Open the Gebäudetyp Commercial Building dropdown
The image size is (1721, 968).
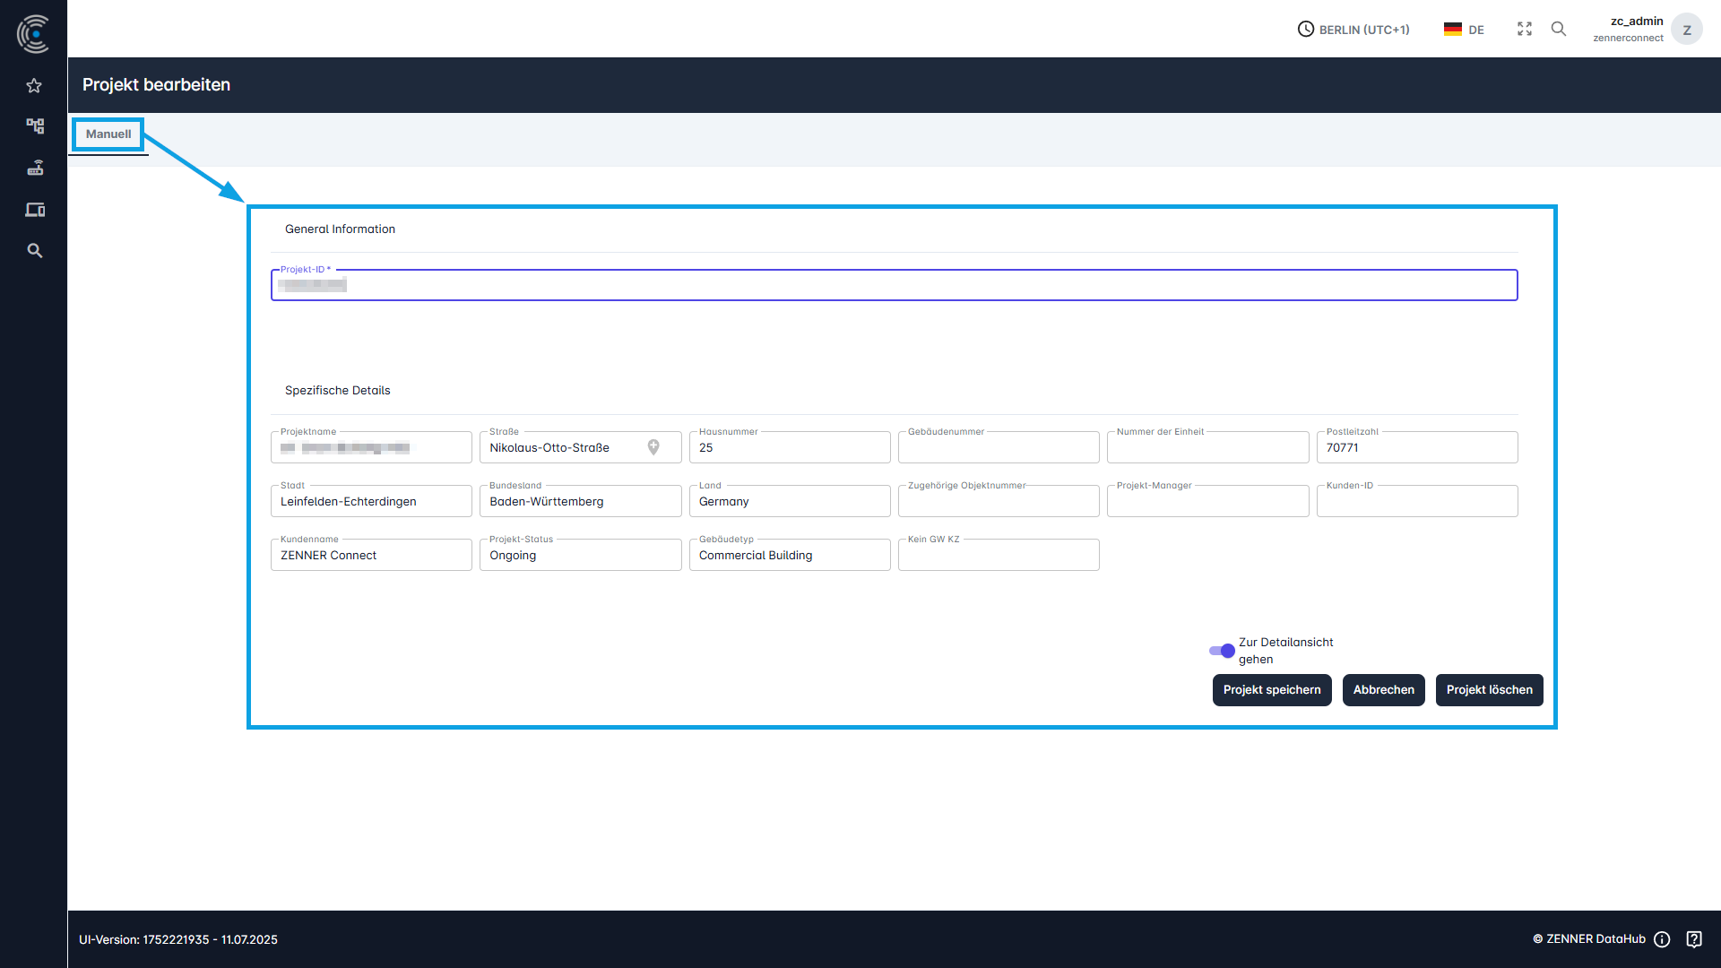[789, 556]
